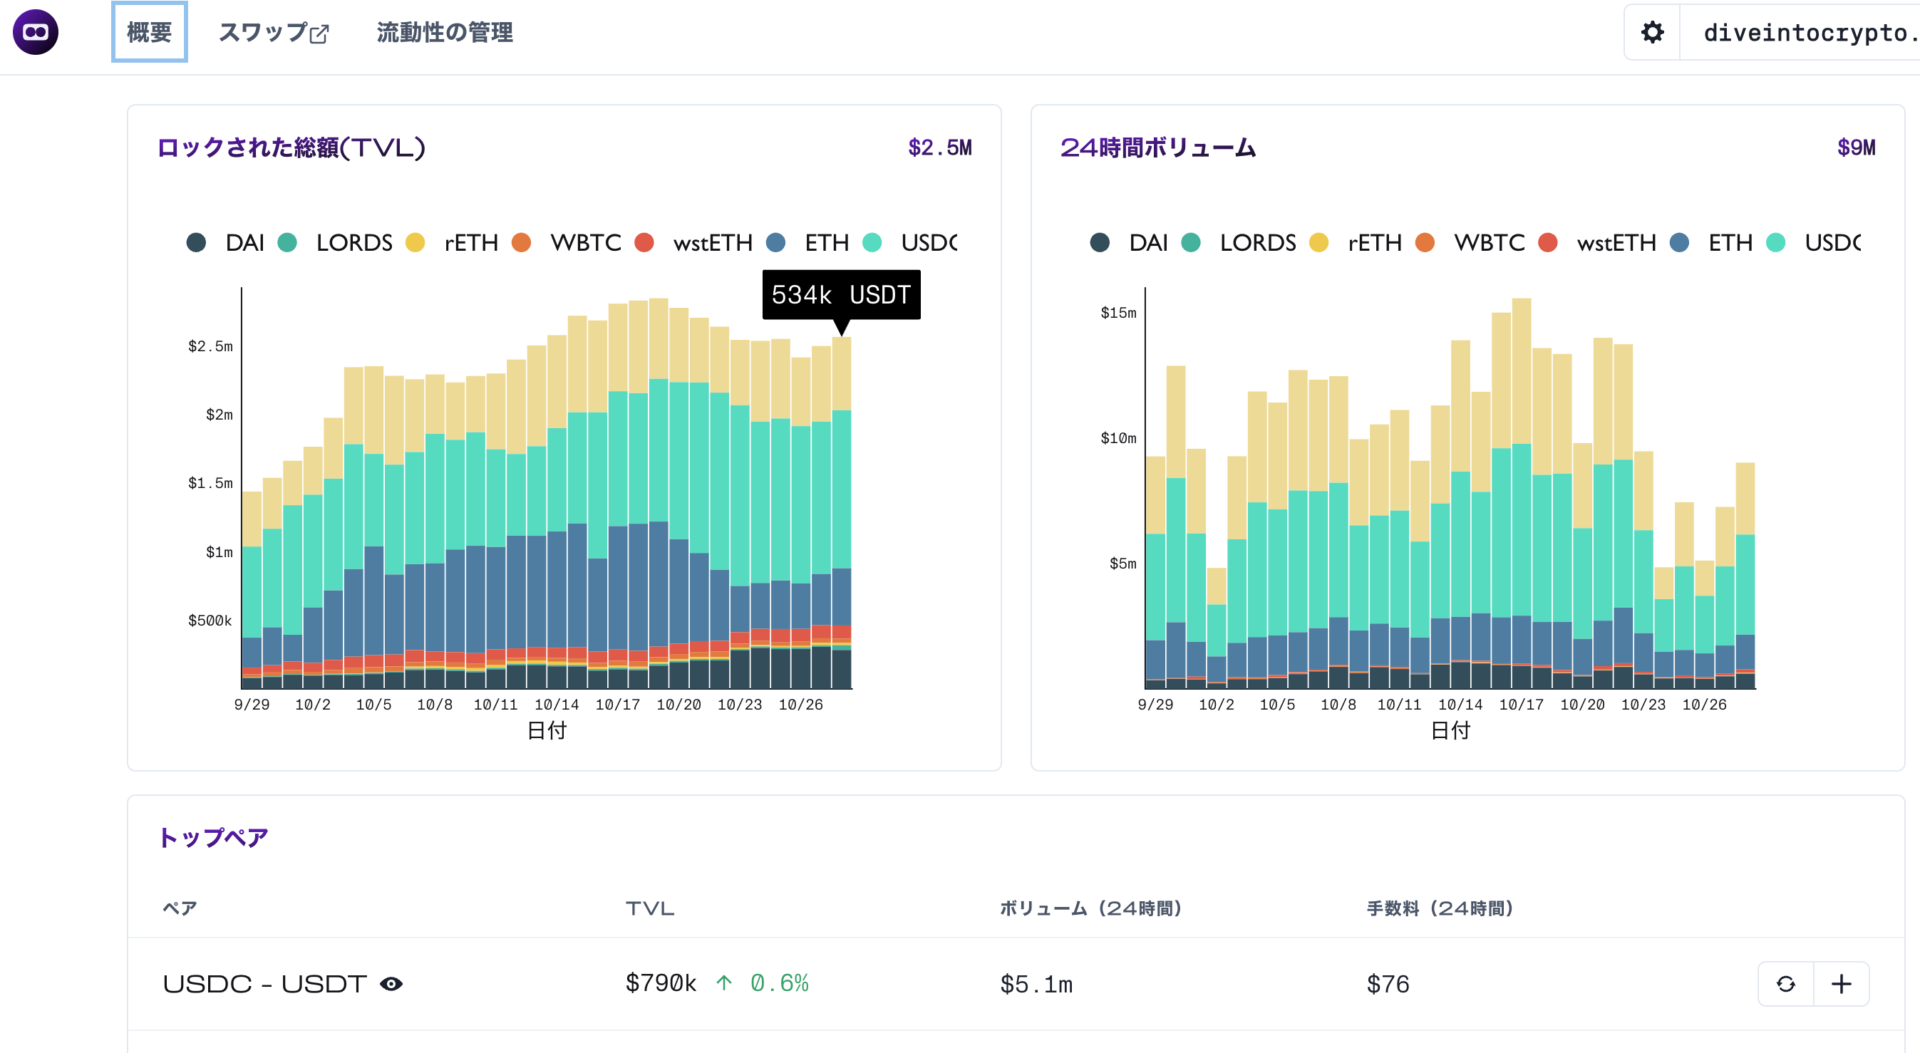The image size is (1920, 1053).
Task: Toggle the LORDS legend dot in the TVL chart
Action: (x=287, y=242)
